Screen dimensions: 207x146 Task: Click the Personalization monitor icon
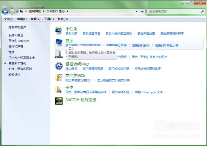(x=59, y=31)
